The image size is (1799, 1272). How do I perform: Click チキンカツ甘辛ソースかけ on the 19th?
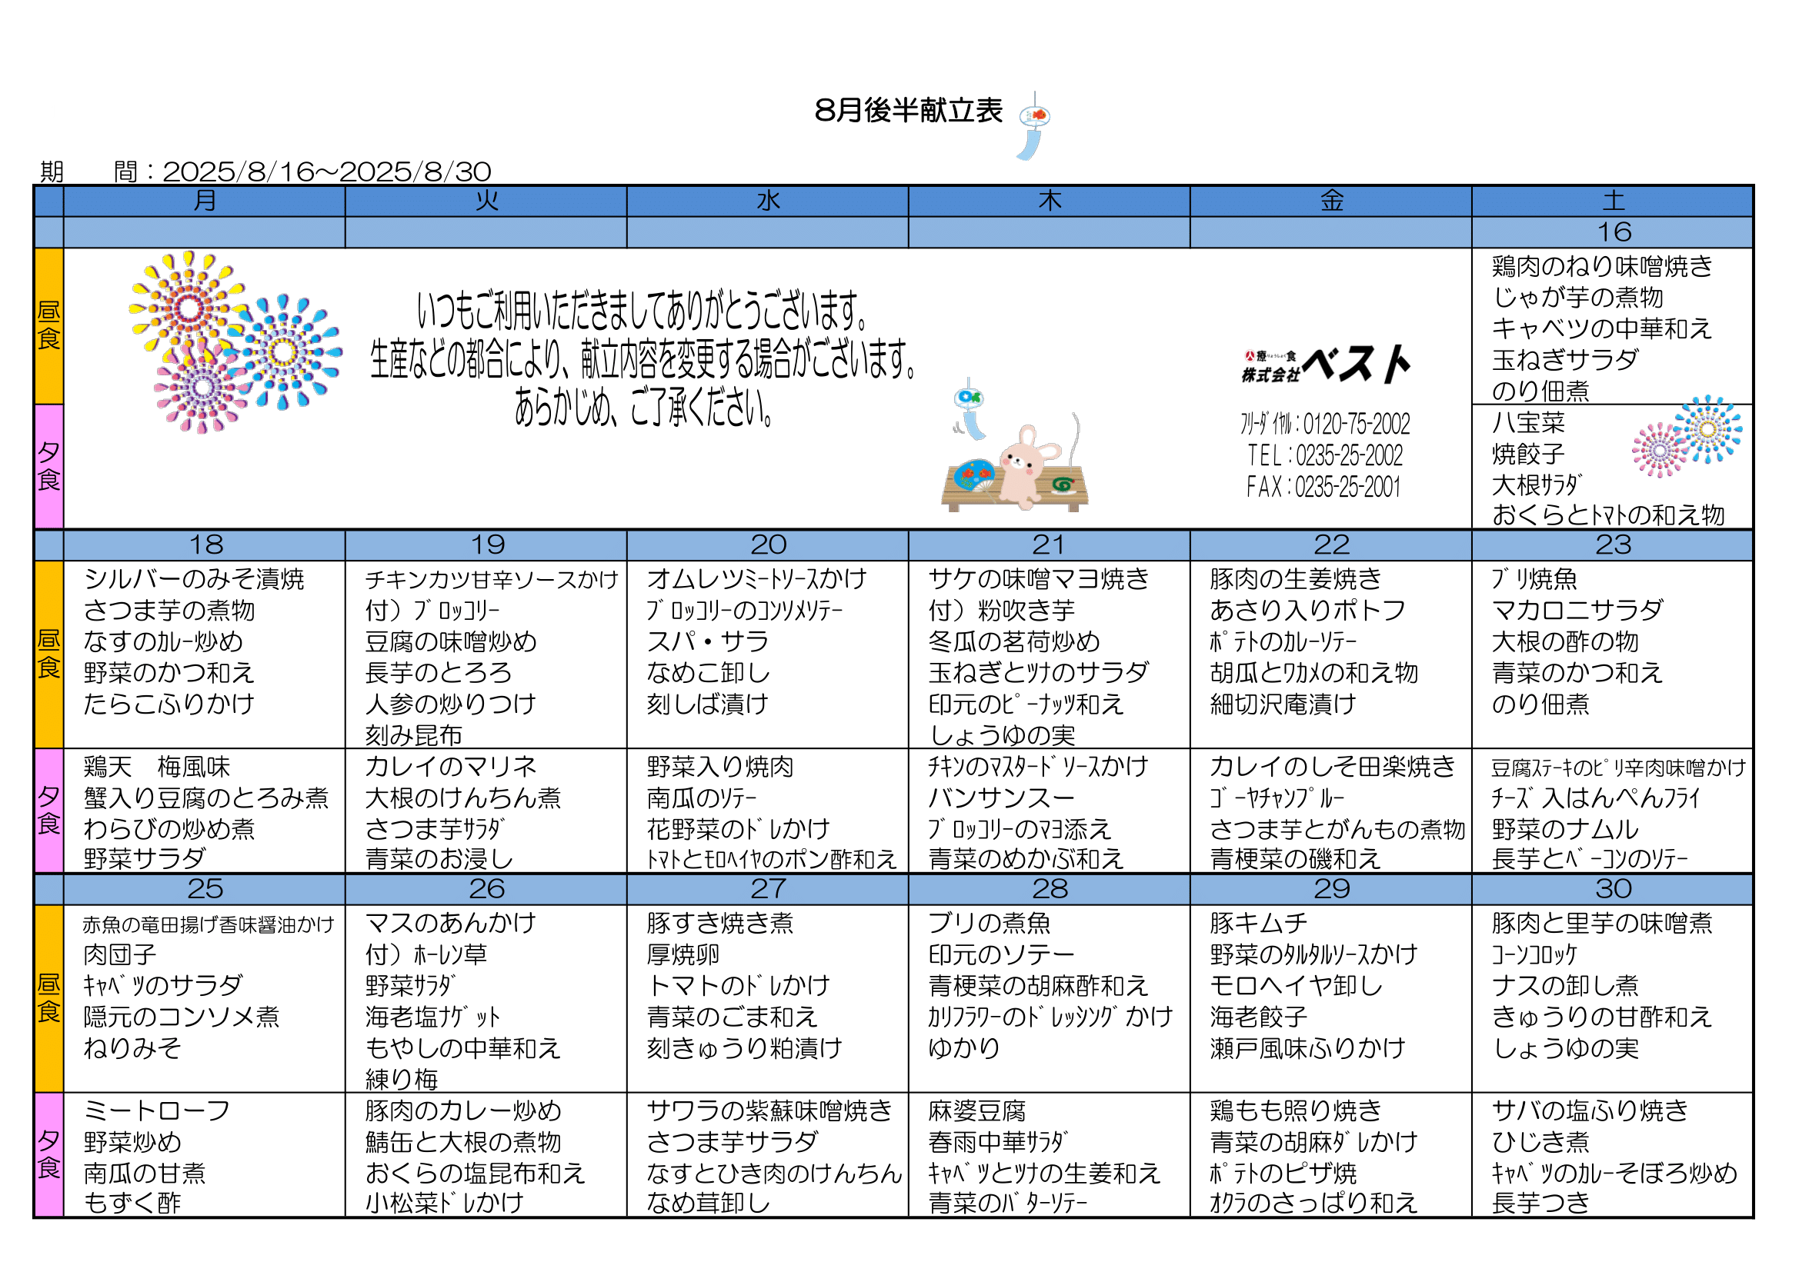pos(492,580)
